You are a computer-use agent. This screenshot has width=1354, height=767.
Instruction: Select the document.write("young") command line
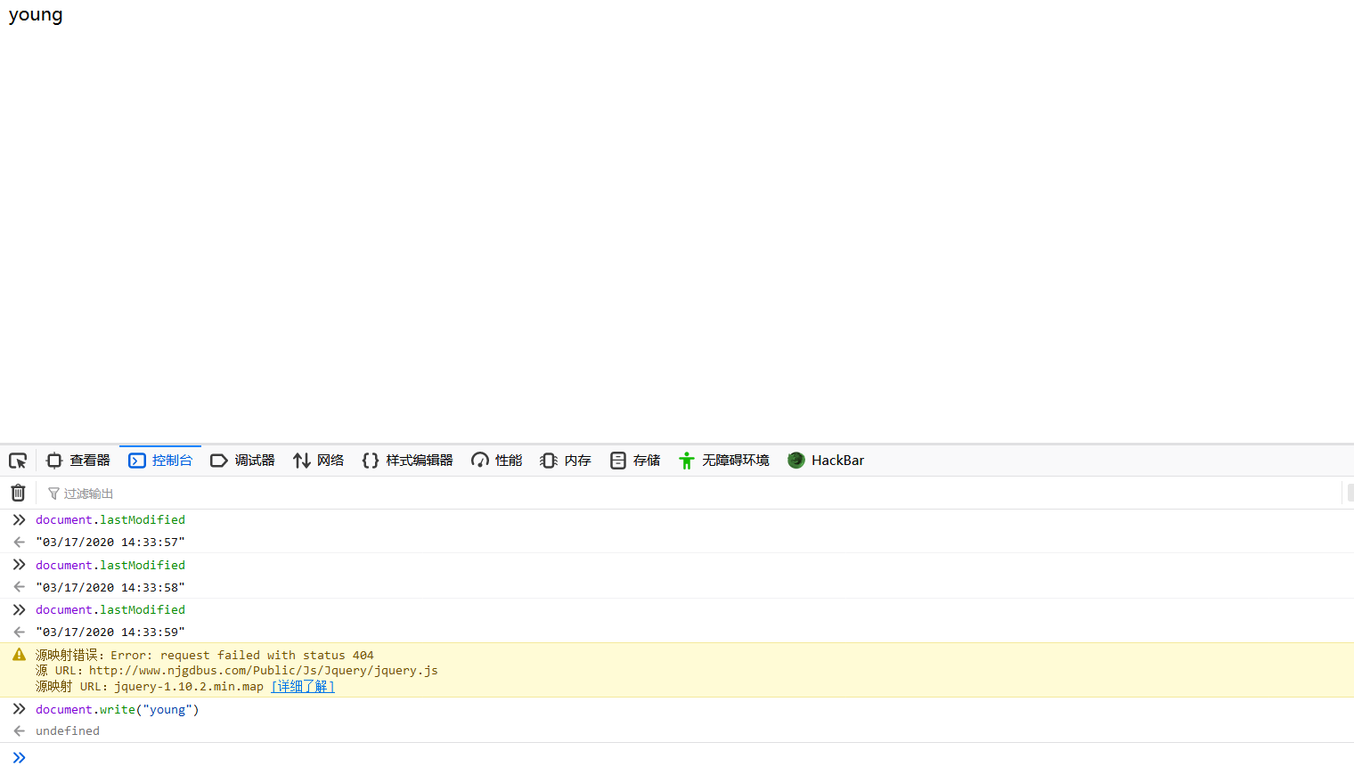pos(118,709)
